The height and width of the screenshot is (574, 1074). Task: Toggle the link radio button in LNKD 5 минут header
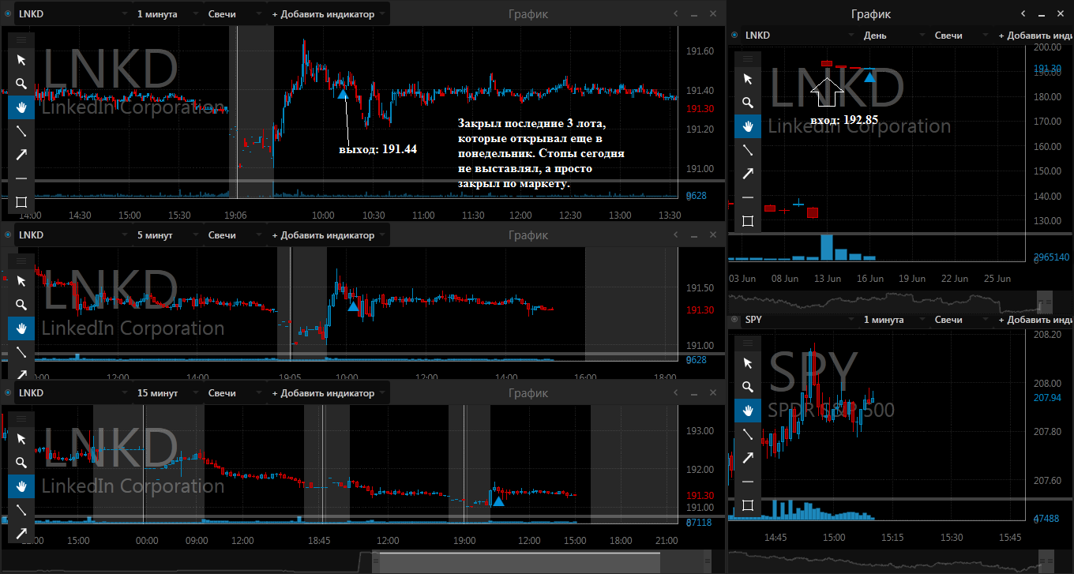click(x=9, y=234)
